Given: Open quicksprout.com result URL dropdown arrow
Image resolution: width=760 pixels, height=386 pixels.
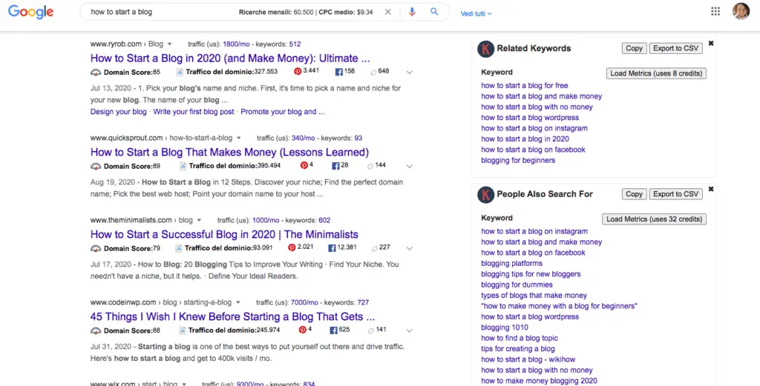Looking at the screenshot, I should pyautogui.click(x=238, y=138).
